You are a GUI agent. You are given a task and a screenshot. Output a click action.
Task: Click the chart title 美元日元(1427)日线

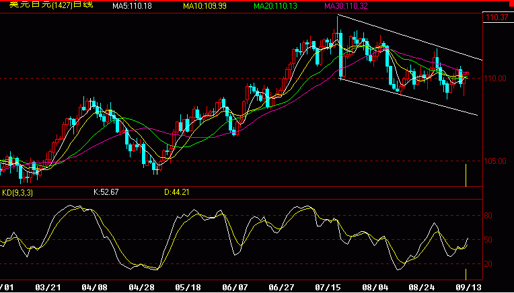pos(51,5)
